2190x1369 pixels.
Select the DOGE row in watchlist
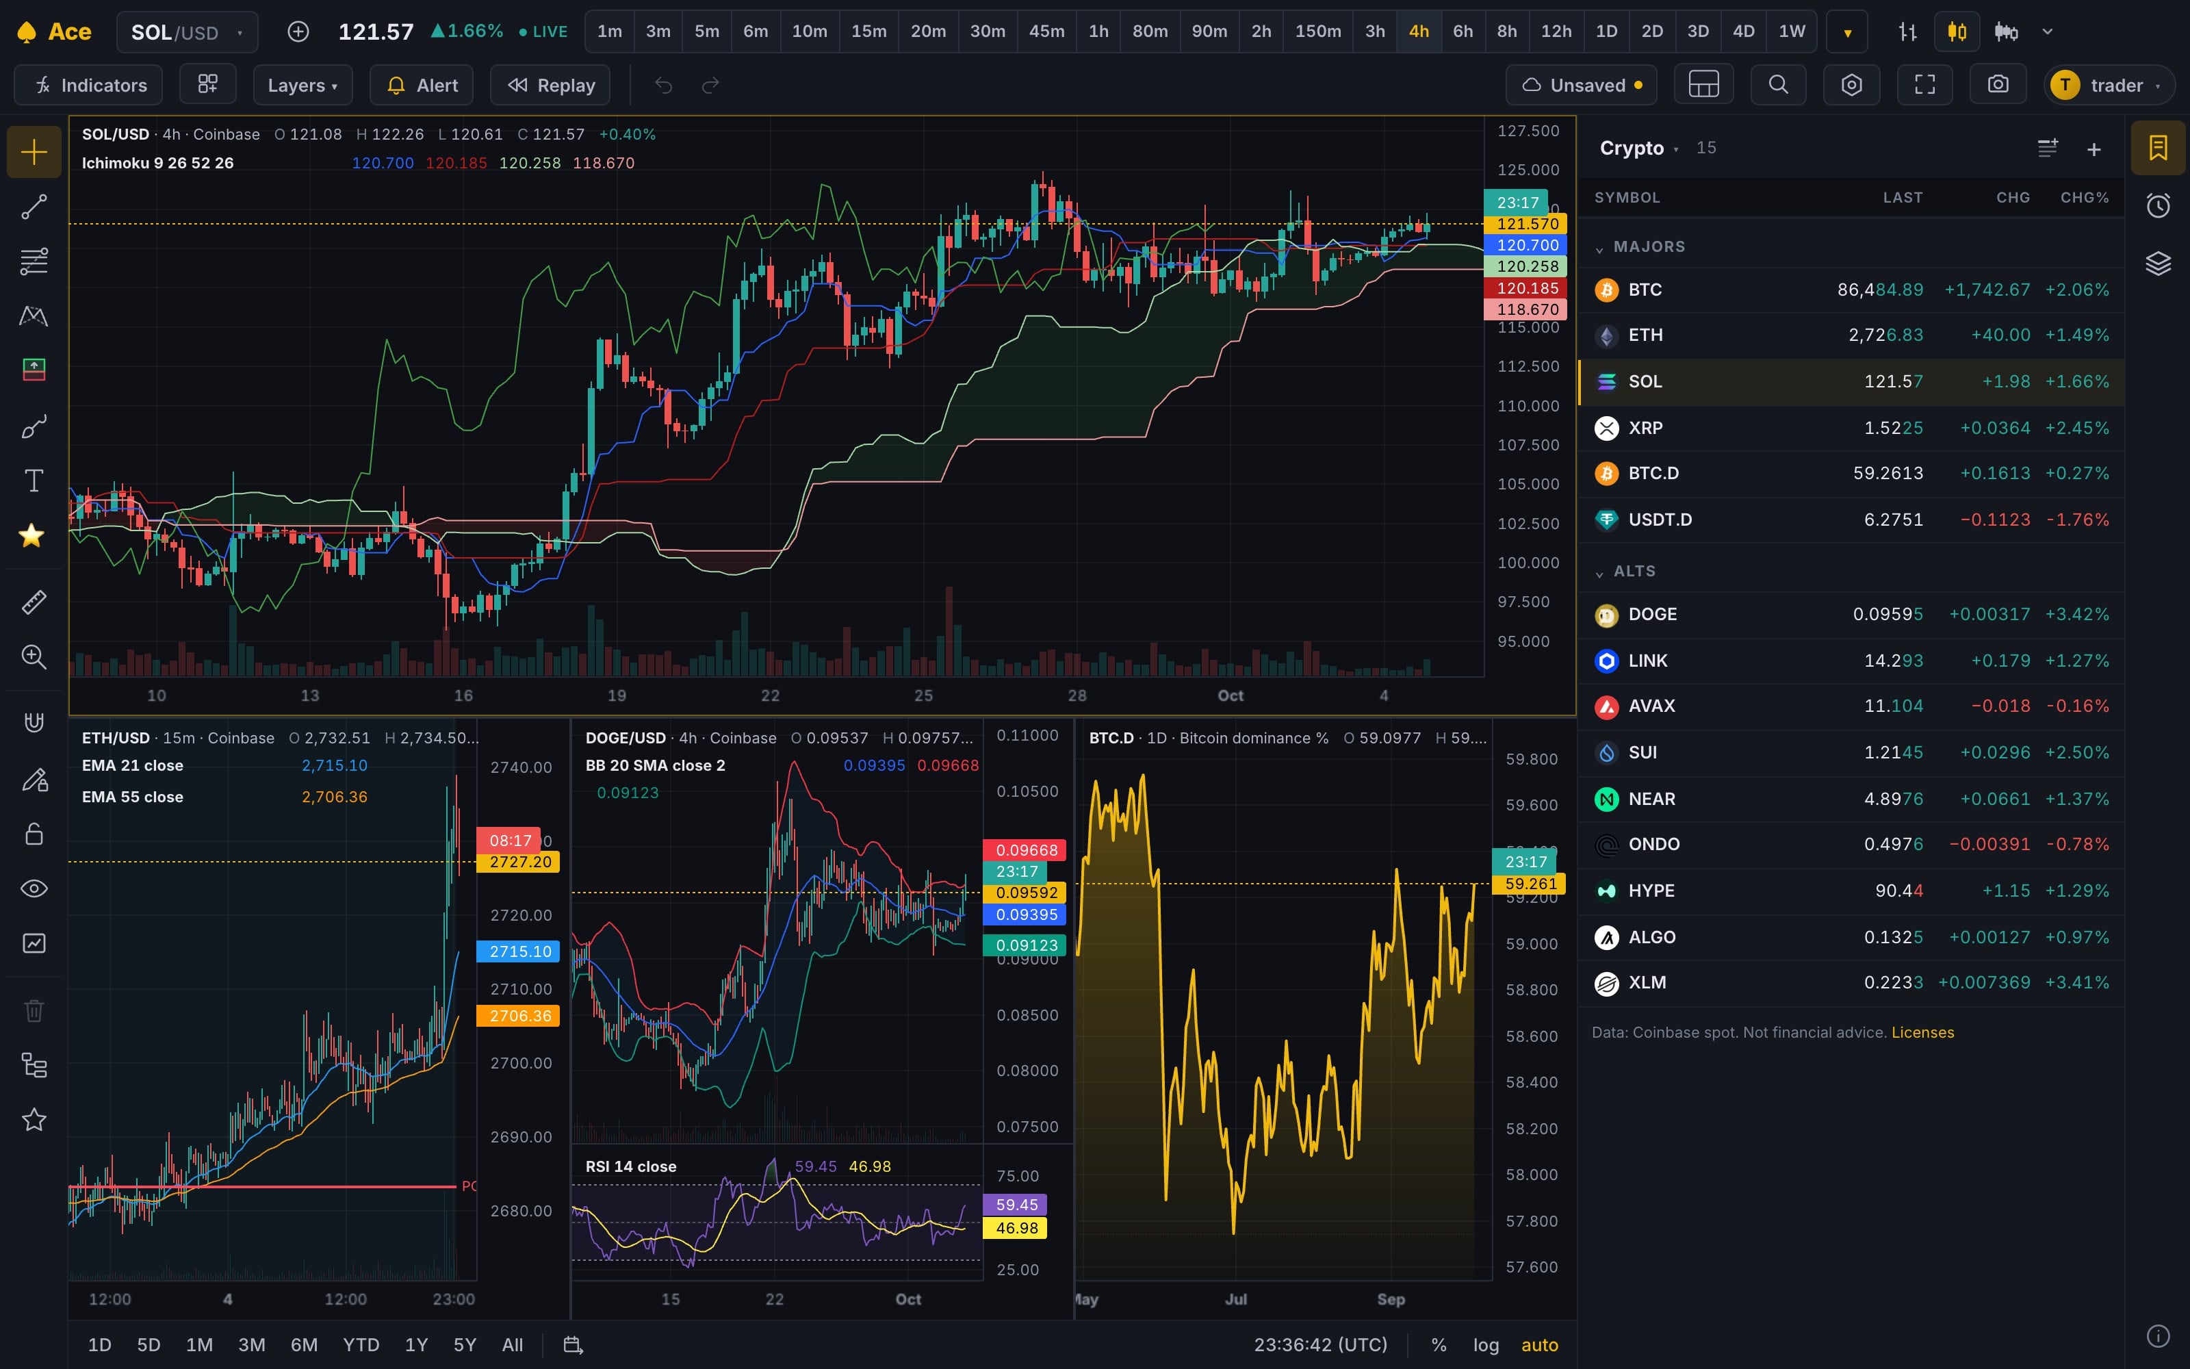pyautogui.click(x=1851, y=615)
